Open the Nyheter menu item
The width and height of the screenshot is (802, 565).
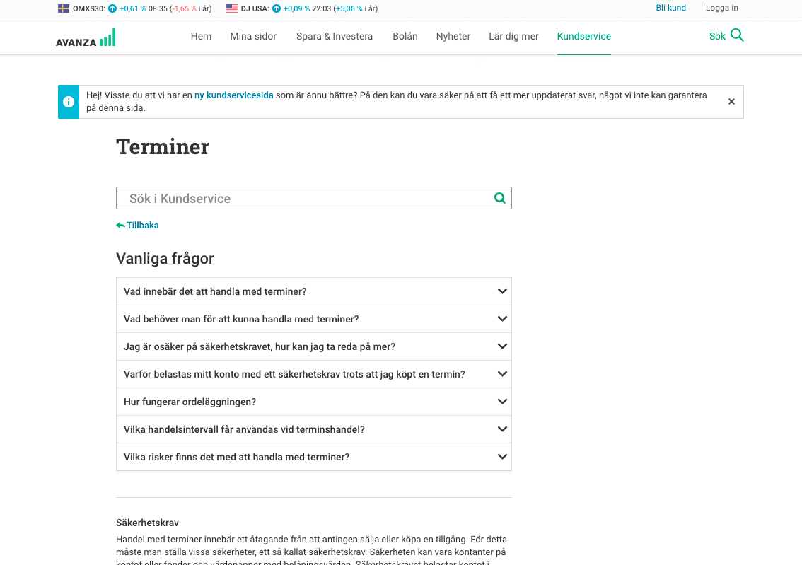coord(453,36)
